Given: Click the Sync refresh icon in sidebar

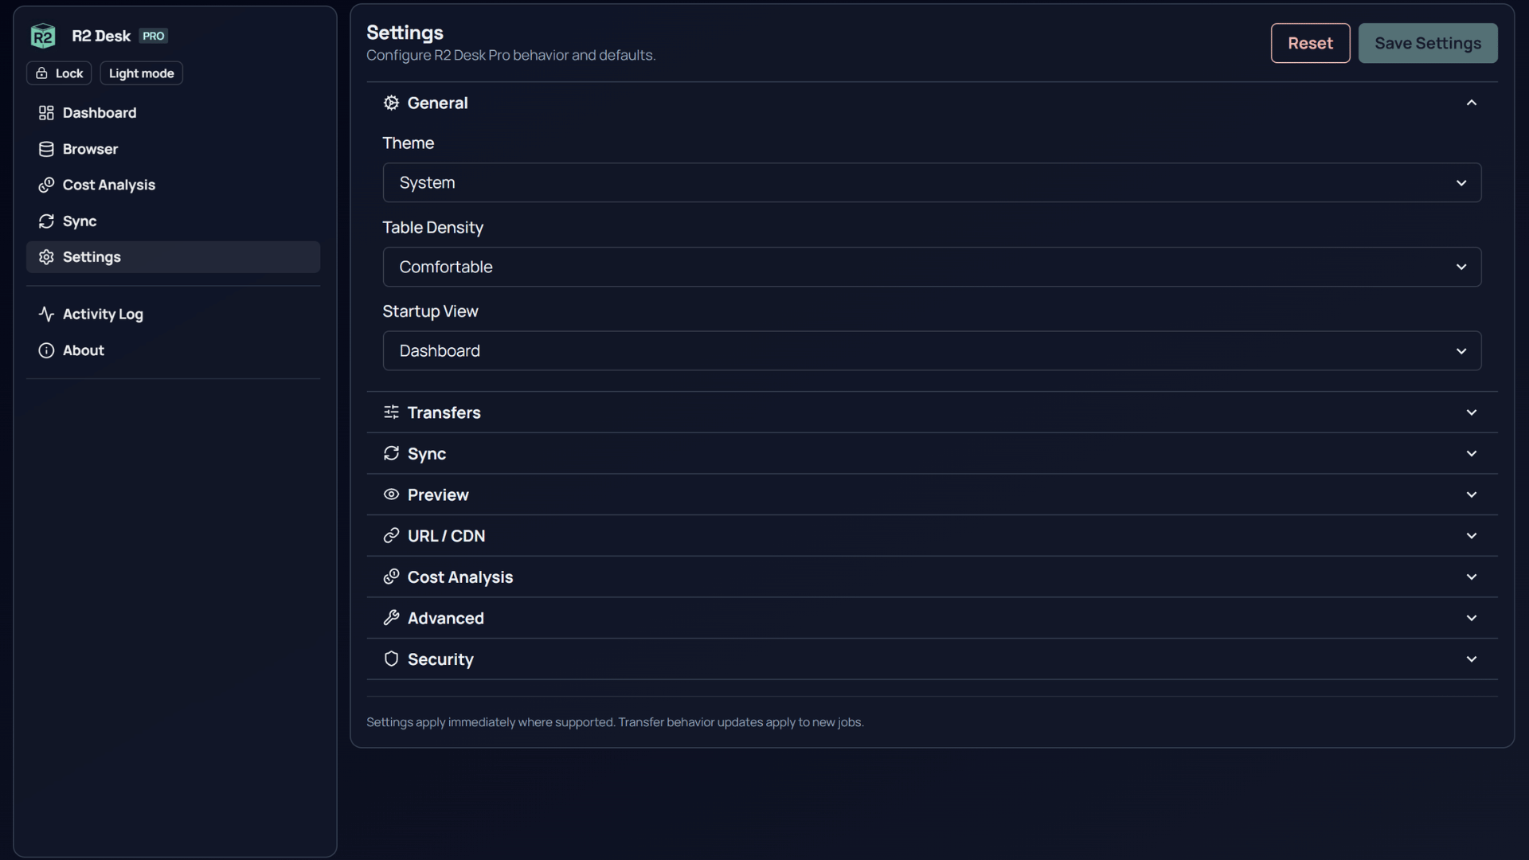Looking at the screenshot, I should (x=46, y=221).
